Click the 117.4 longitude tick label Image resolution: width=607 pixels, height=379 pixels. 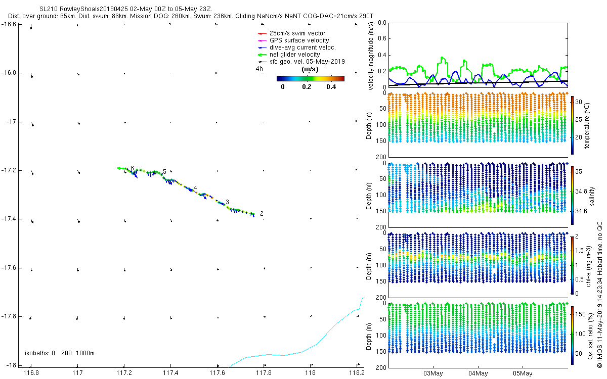(171, 373)
